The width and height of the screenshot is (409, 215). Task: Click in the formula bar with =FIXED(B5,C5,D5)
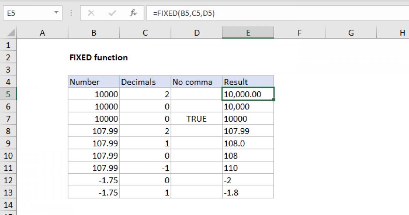pyautogui.click(x=273, y=13)
